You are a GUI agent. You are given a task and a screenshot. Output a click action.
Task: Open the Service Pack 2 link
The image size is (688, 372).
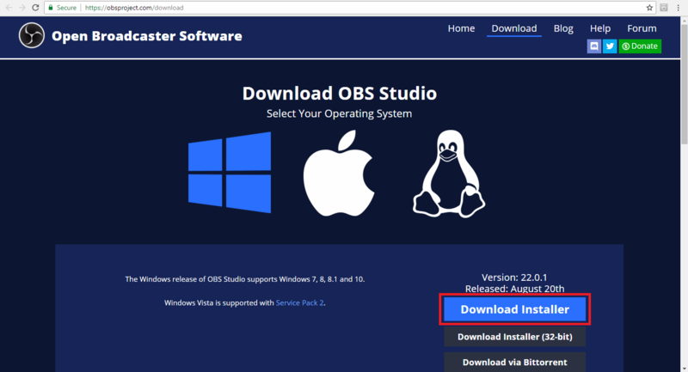click(x=299, y=302)
